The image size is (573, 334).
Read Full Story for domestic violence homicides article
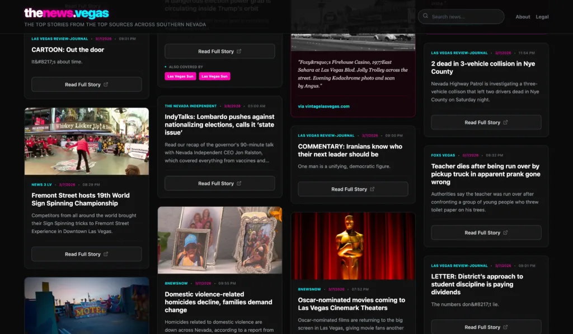[219, 333]
